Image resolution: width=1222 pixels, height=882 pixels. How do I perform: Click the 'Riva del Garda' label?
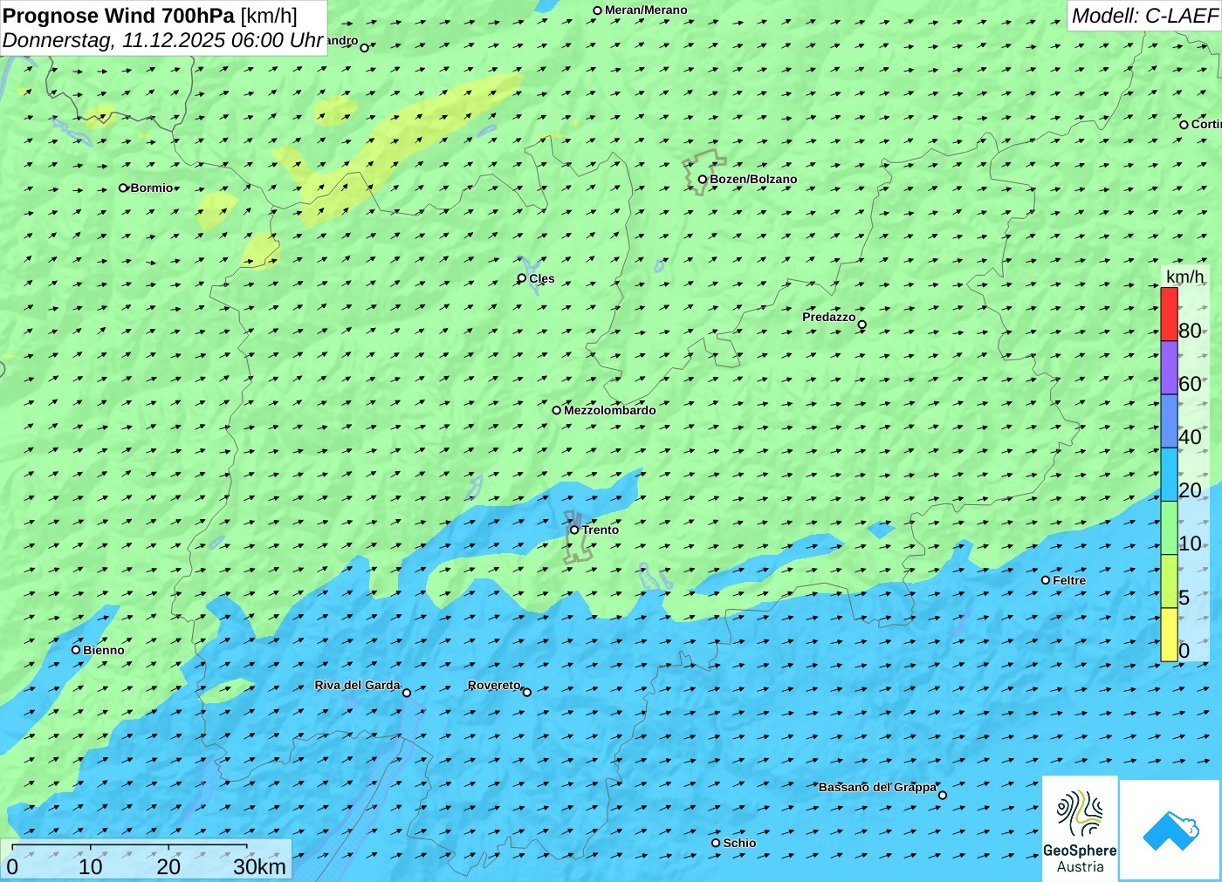pos(357,685)
